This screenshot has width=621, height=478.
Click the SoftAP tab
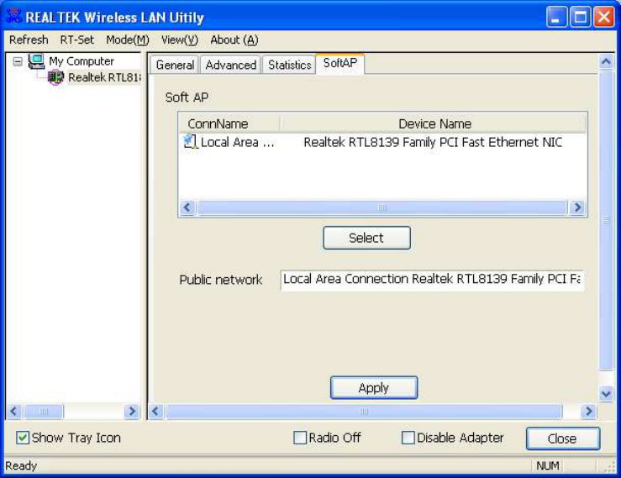coord(339,63)
